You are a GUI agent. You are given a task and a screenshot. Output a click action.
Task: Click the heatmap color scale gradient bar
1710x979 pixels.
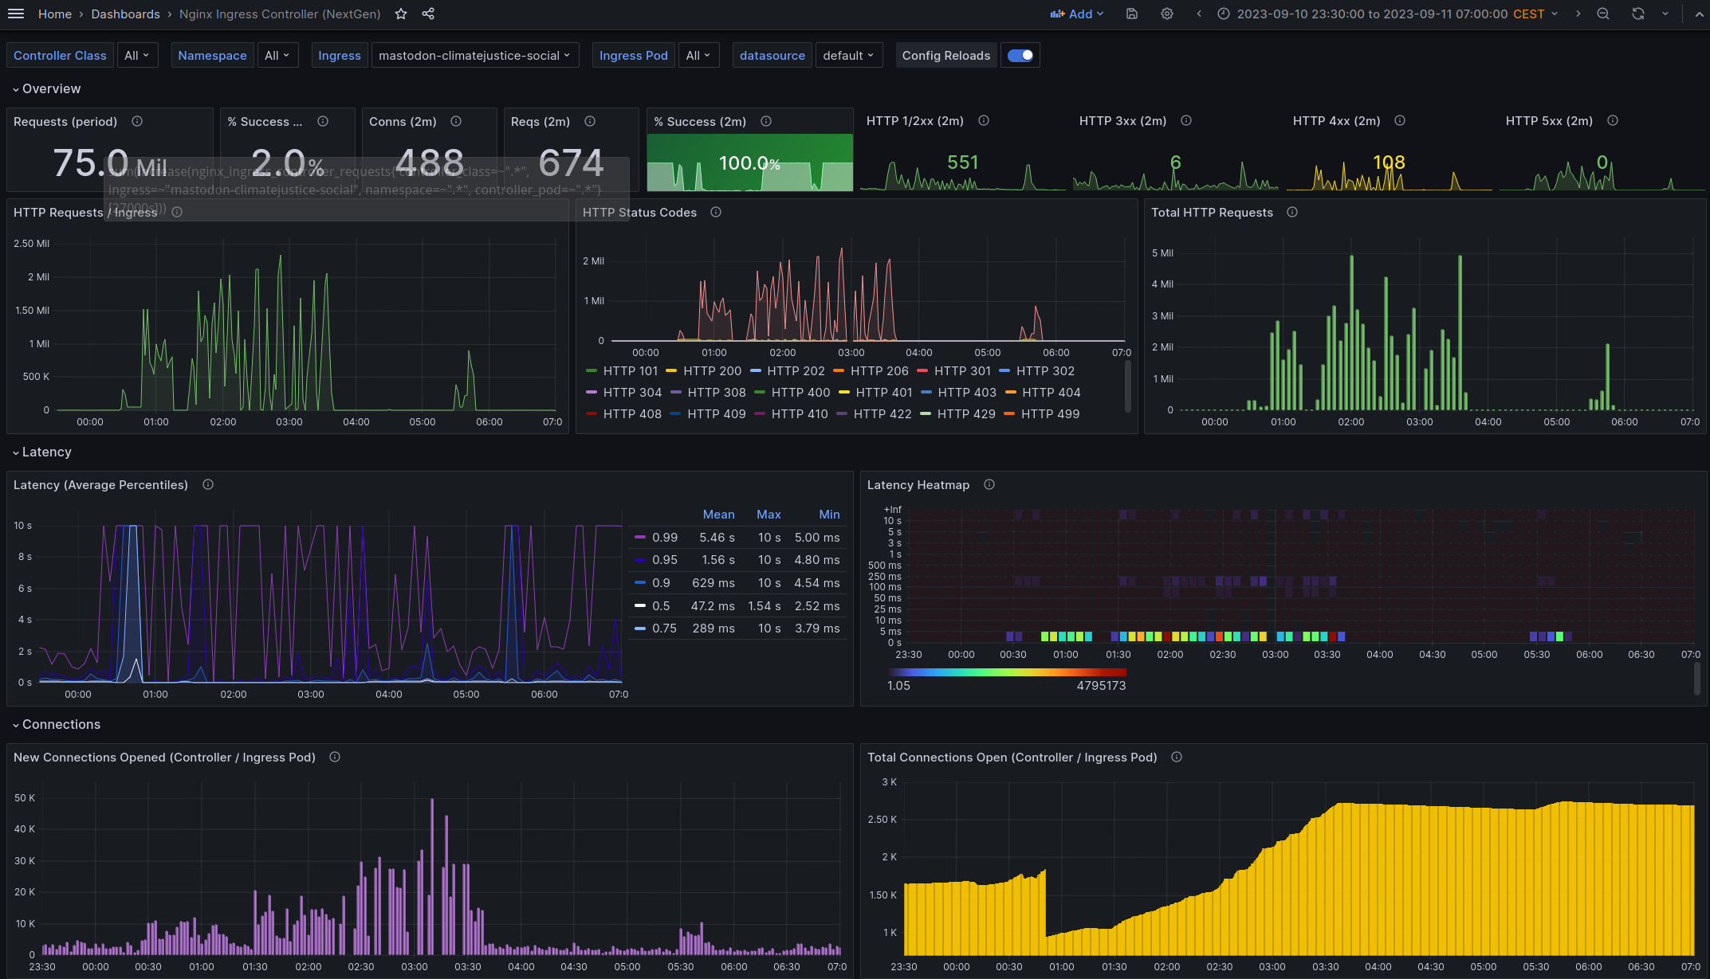[x=1007, y=672]
